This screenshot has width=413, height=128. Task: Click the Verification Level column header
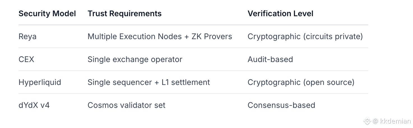pos(280,13)
